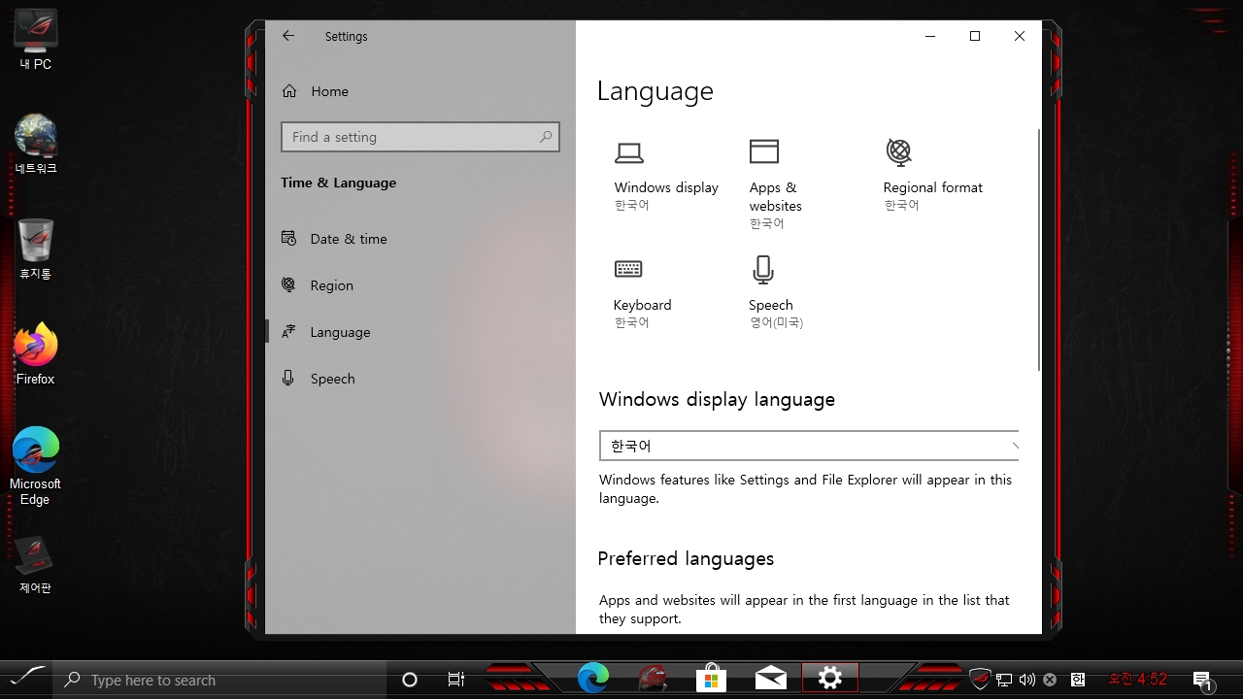Open the Start menu button
Viewport: 1243px width, 699px height.
(x=25, y=679)
